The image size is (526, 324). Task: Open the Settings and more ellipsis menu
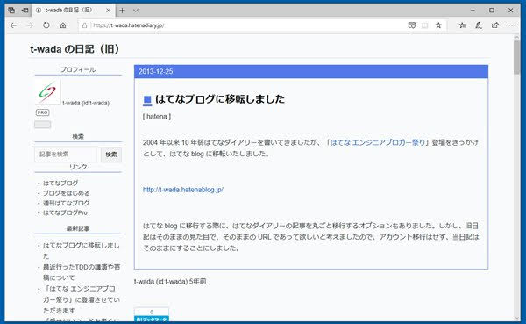pyautogui.click(x=512, y=25)
